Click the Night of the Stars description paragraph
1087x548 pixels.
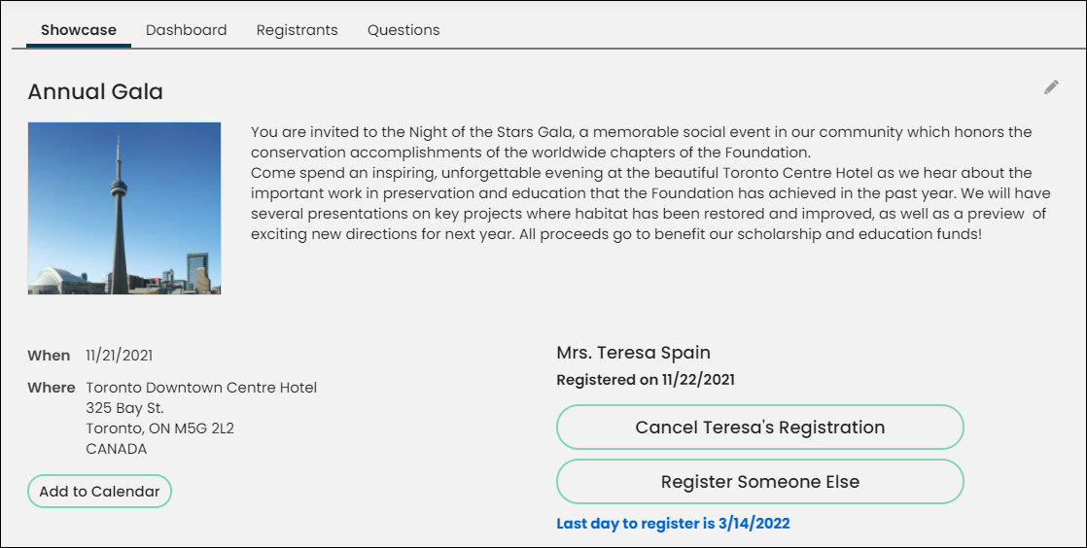[650, 183]
